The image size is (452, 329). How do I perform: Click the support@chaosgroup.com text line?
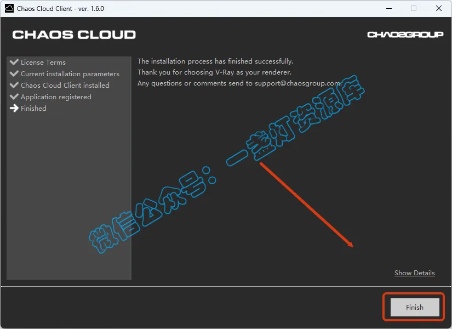[x=239, y=83]
